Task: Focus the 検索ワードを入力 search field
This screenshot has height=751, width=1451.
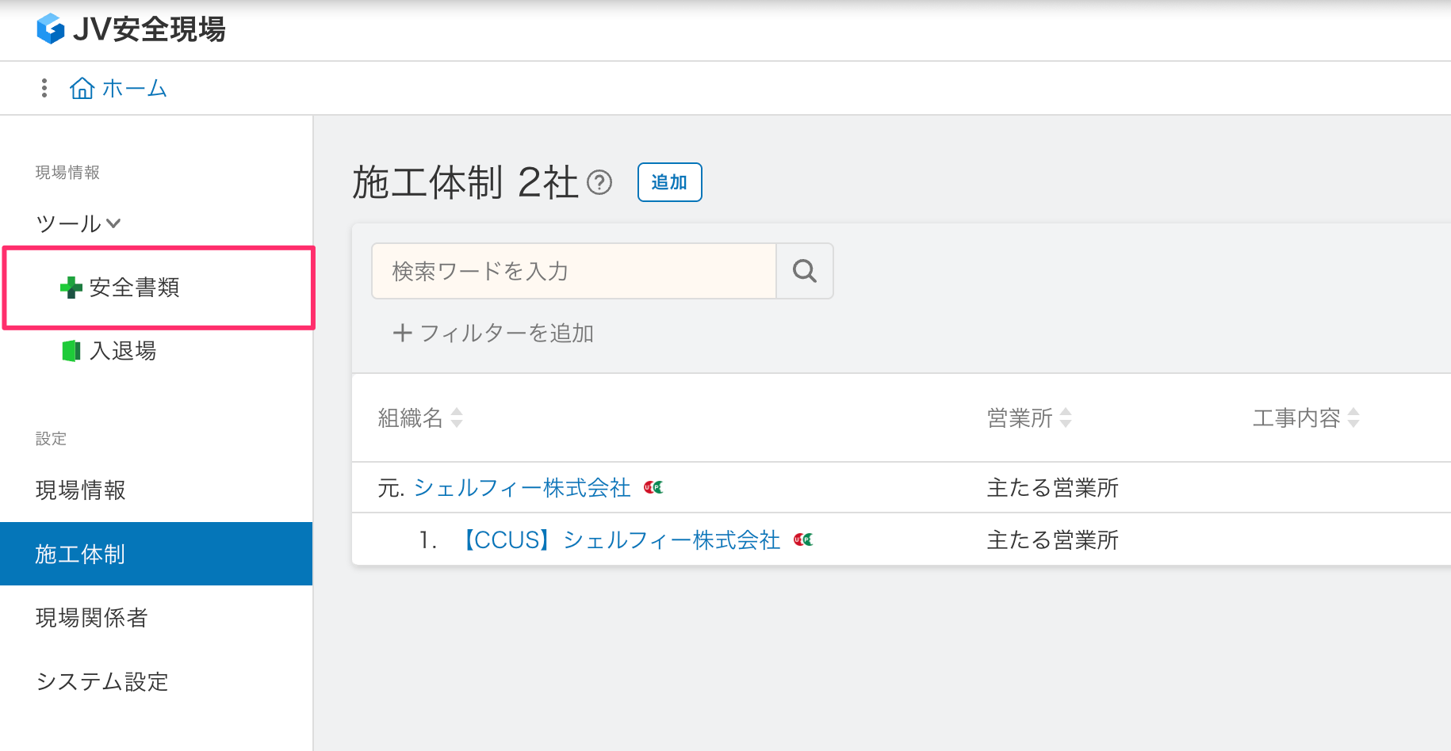Action: click(x=573, y=271)
